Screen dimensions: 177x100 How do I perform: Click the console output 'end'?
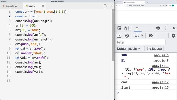(124, 82)
